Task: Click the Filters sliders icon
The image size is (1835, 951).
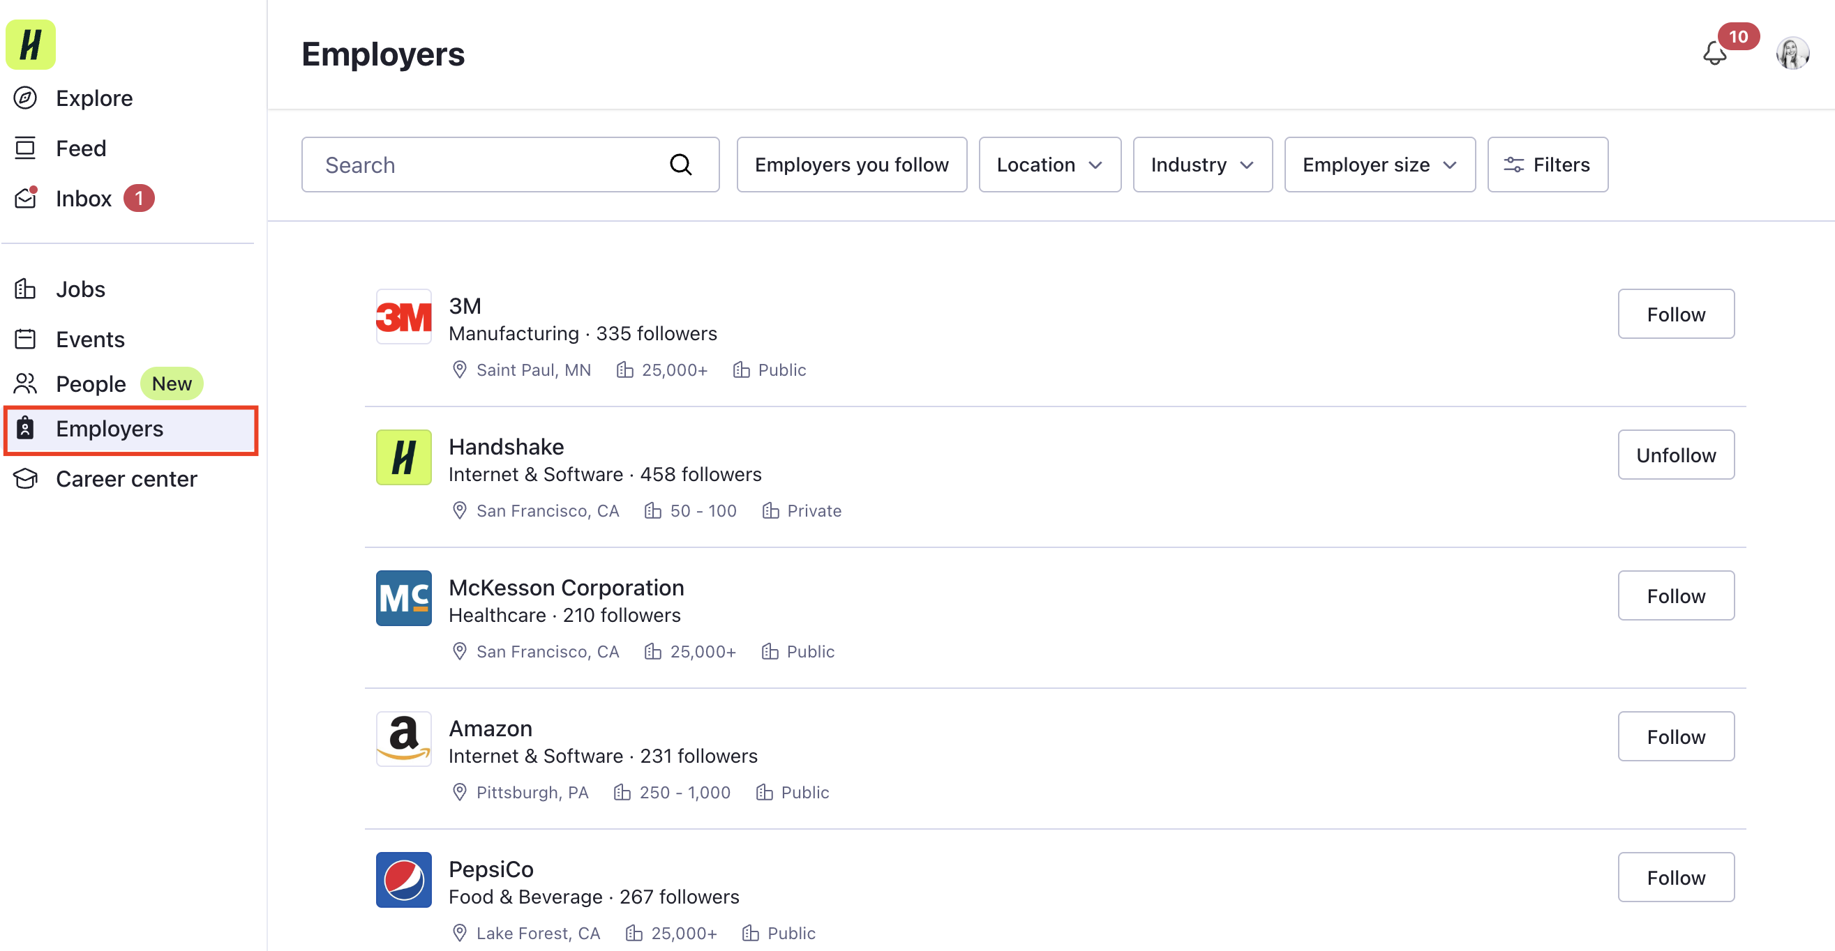Action: [1514, 165]
